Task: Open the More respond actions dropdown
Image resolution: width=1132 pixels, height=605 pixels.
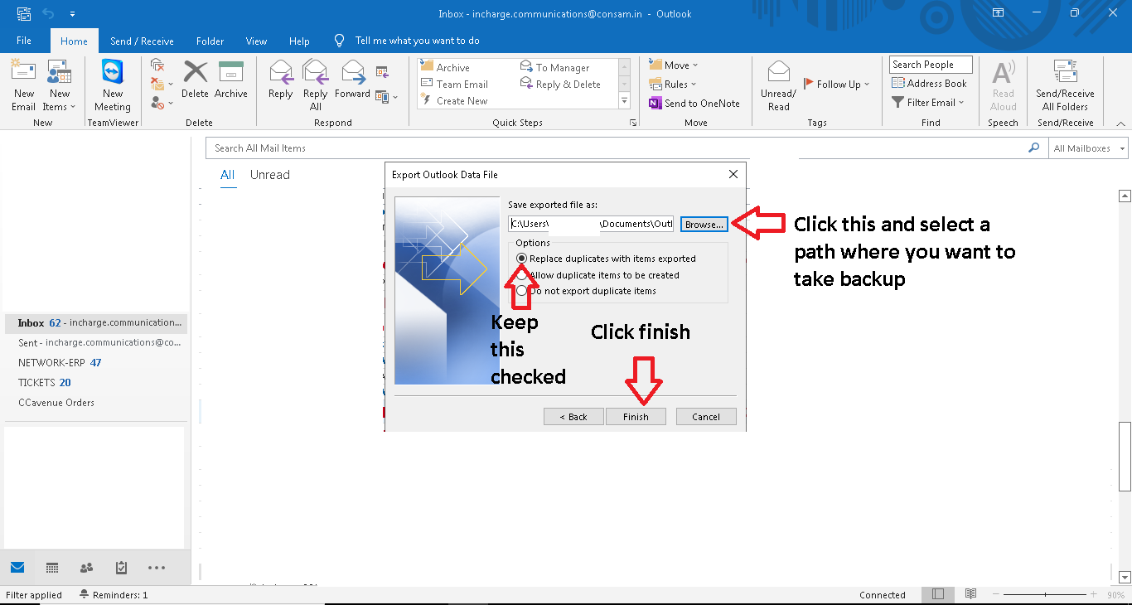Action: pyautogui.click(x=386, y=97)
